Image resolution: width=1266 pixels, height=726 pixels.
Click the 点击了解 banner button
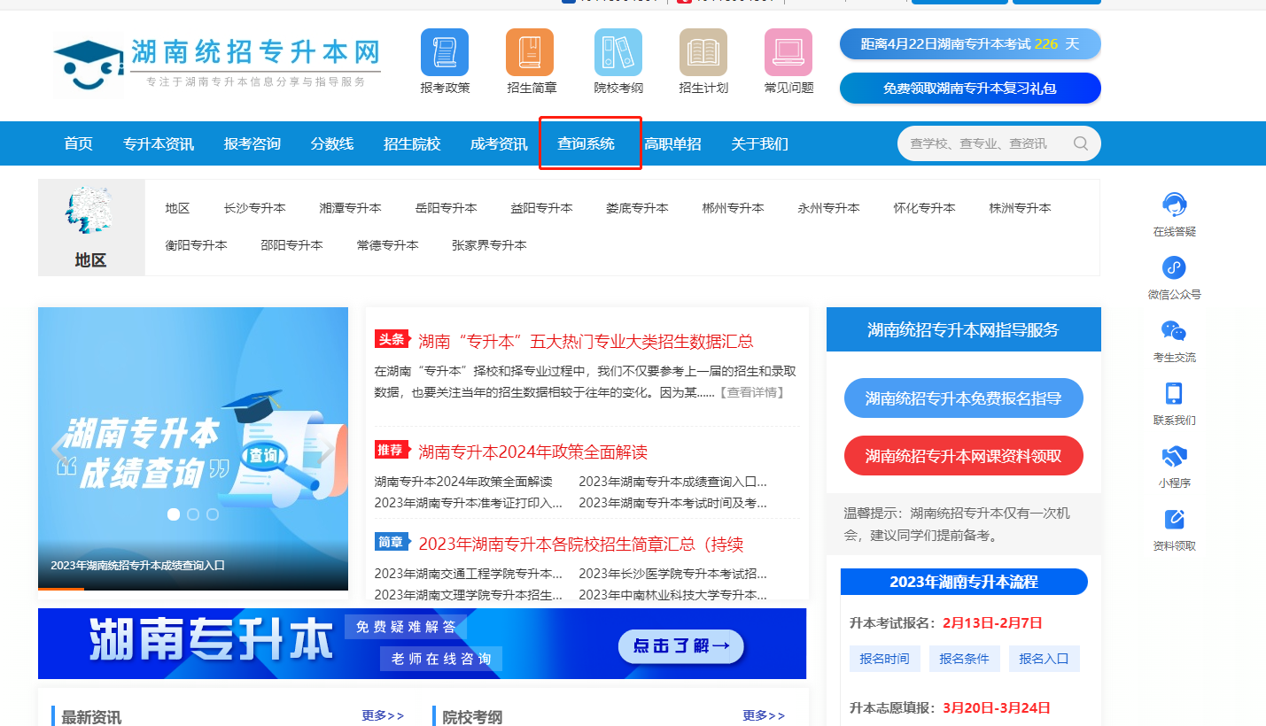click(680, 646)
